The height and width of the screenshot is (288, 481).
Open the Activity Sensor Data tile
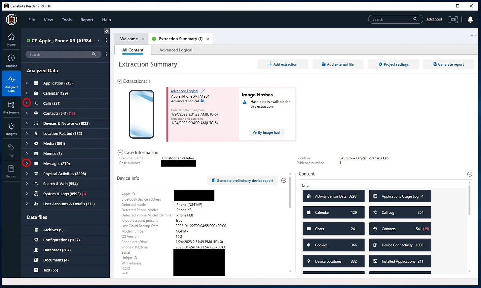(333, 196)
